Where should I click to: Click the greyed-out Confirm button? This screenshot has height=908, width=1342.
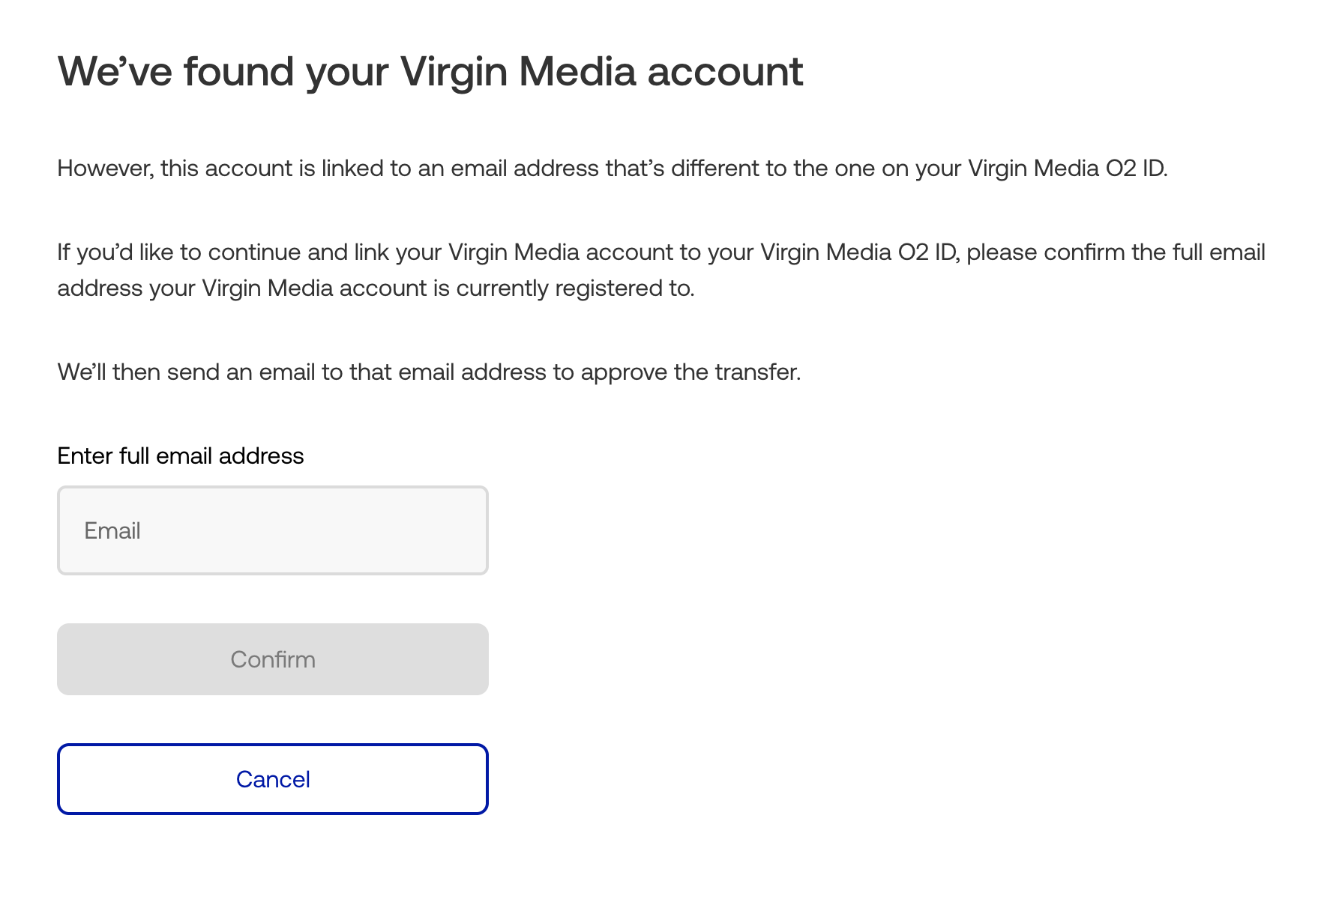pos(273,659)
